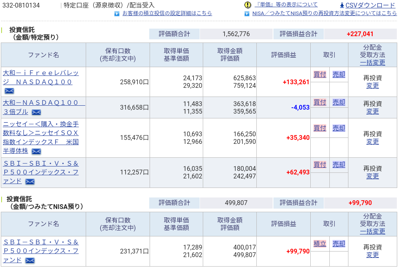Select profit value +133,261
This screenshot has width=402, height=269.
click(296, 82)
